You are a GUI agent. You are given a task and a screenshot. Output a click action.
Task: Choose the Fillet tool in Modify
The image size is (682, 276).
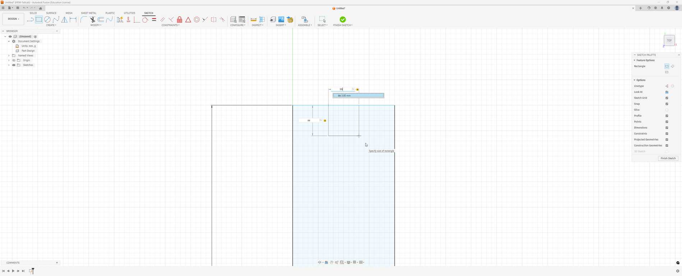[83, 19]
